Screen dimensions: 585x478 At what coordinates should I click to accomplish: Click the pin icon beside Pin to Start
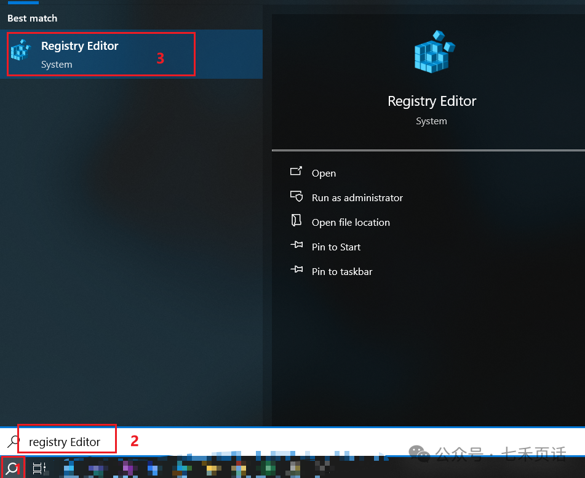(296, 245)
